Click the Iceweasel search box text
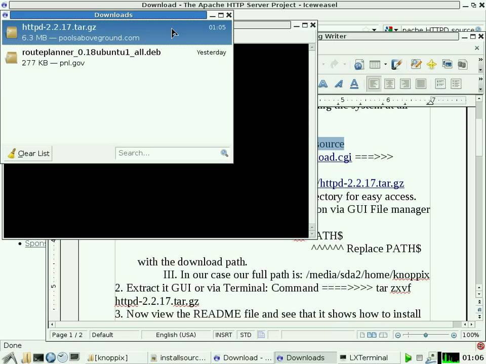 [438, 30]
